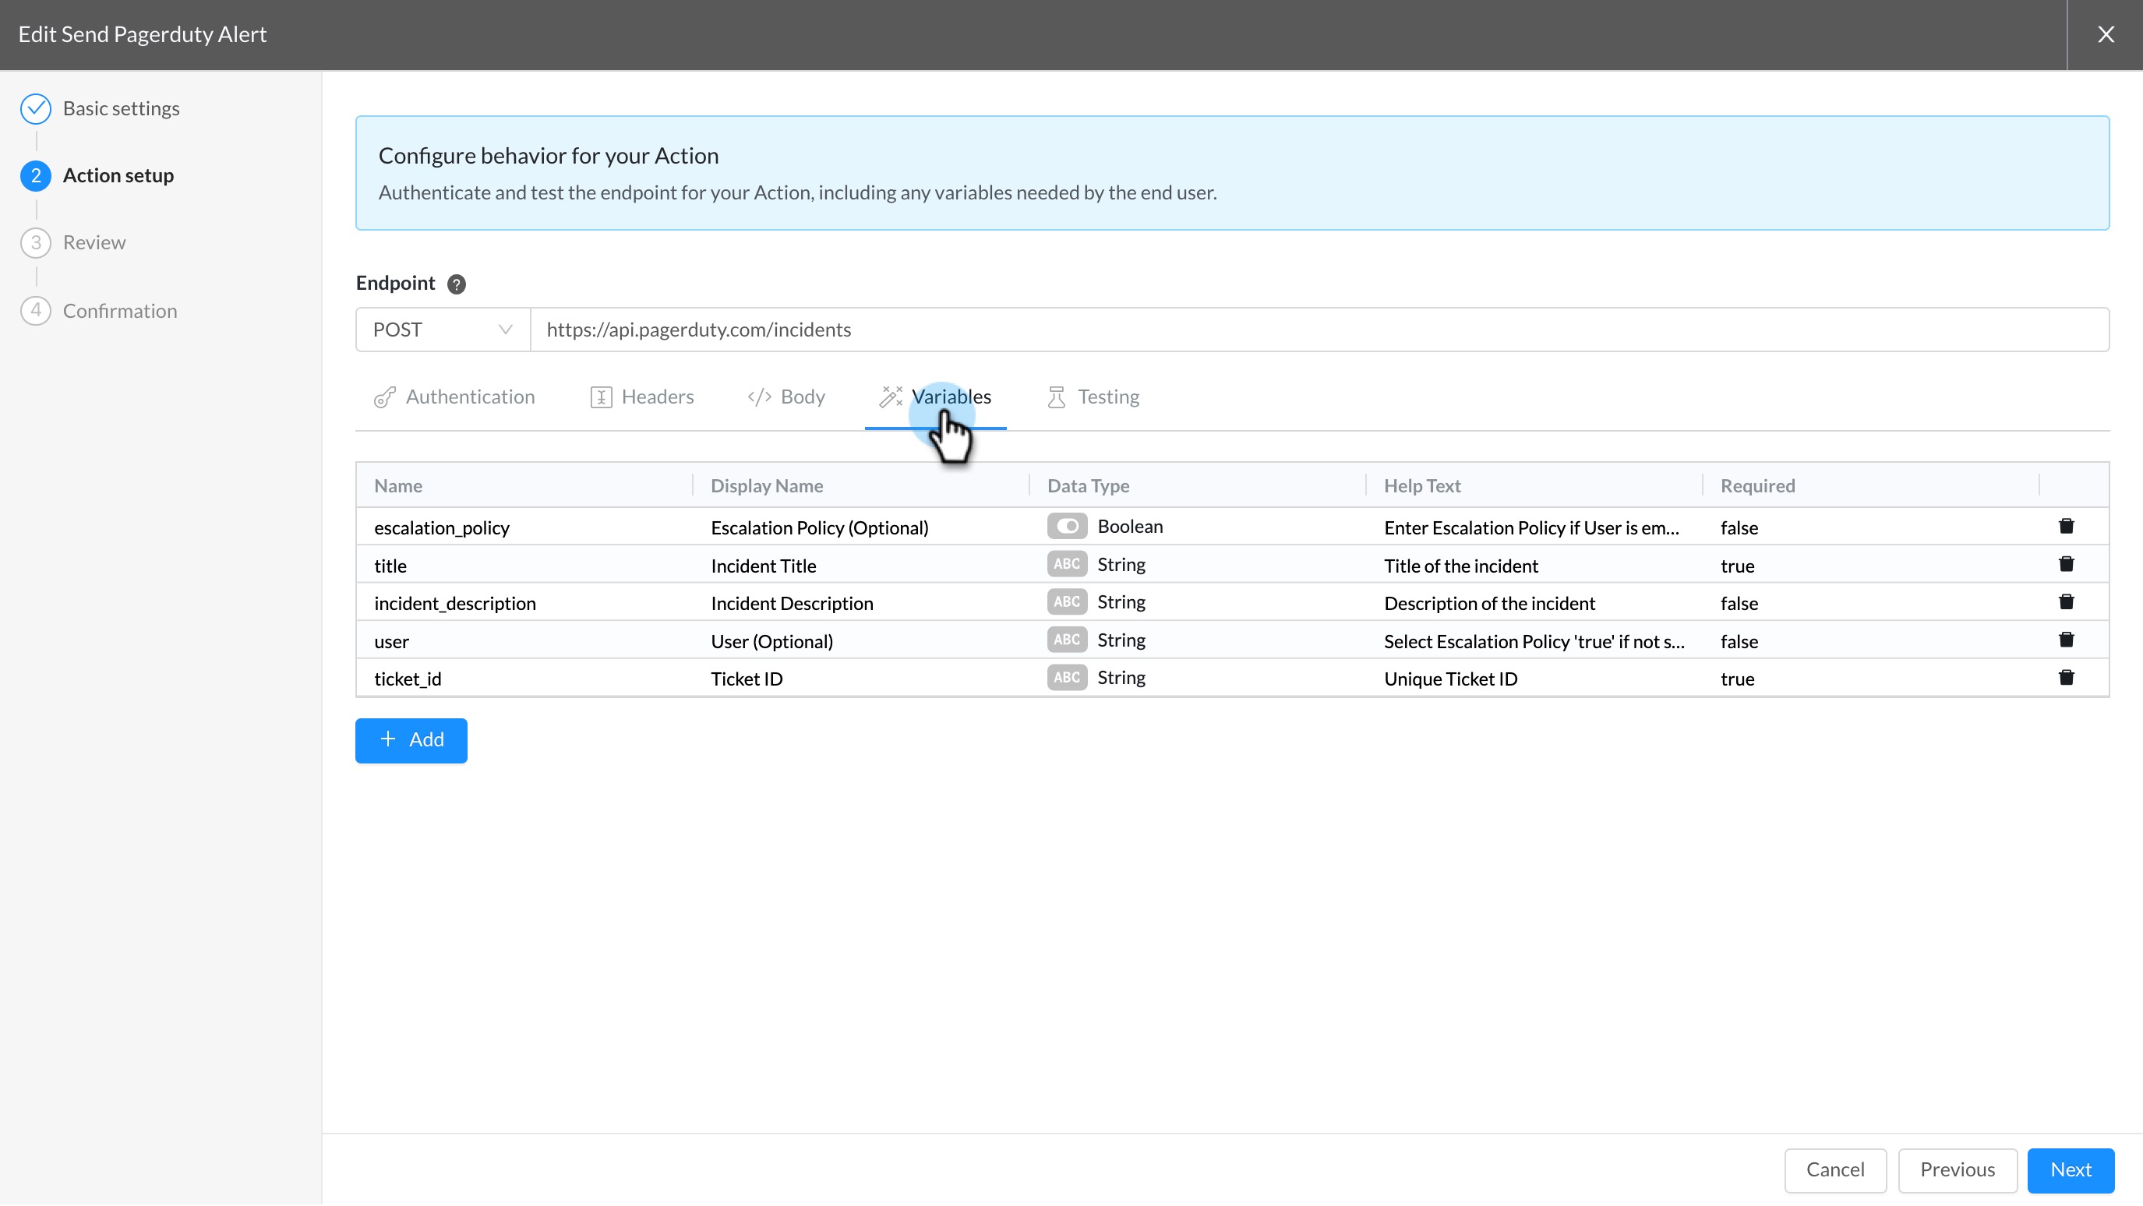Proceed with the Next button
This screenshot has width=2143, height=1206.
pyautogui.click(x=2071, y=1171)
